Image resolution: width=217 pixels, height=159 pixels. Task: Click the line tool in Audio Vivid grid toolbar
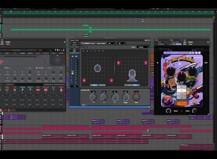click(x=91, y=51)
